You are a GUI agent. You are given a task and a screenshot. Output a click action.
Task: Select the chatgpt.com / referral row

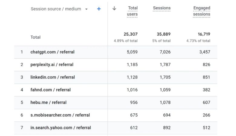[x=52, y=52]
